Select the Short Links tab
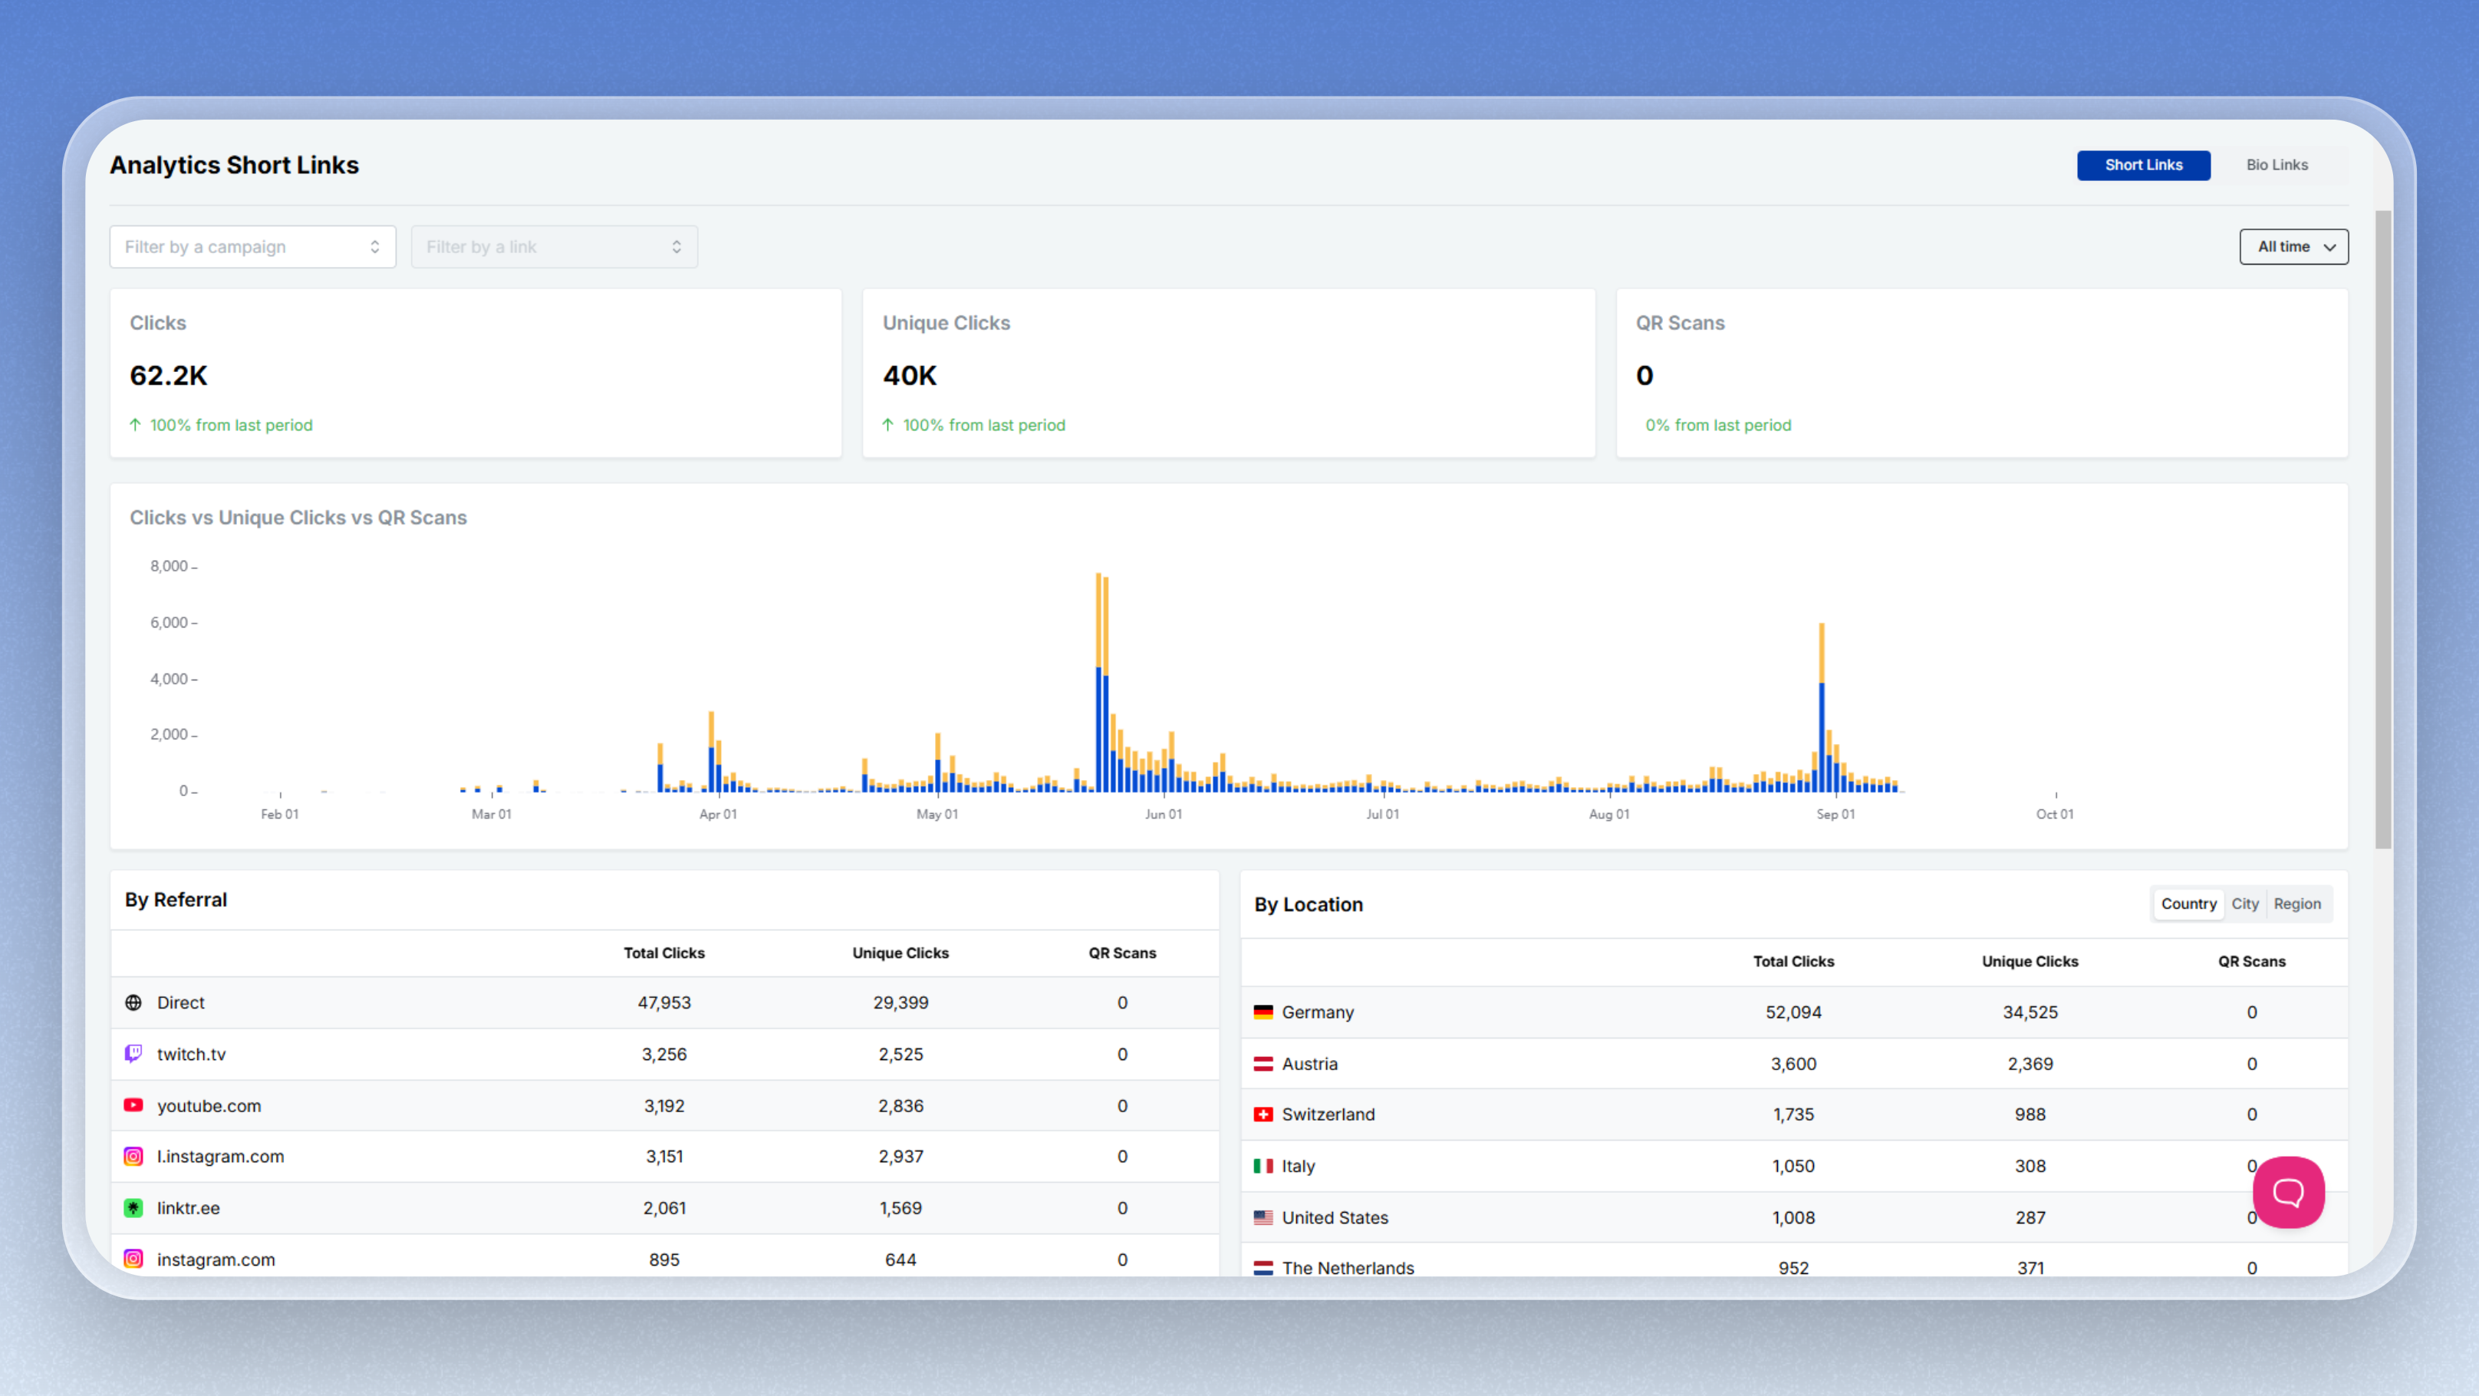Image resolution: width=2479 pixels, height=1396 pixels. [x=2143, y=164]
